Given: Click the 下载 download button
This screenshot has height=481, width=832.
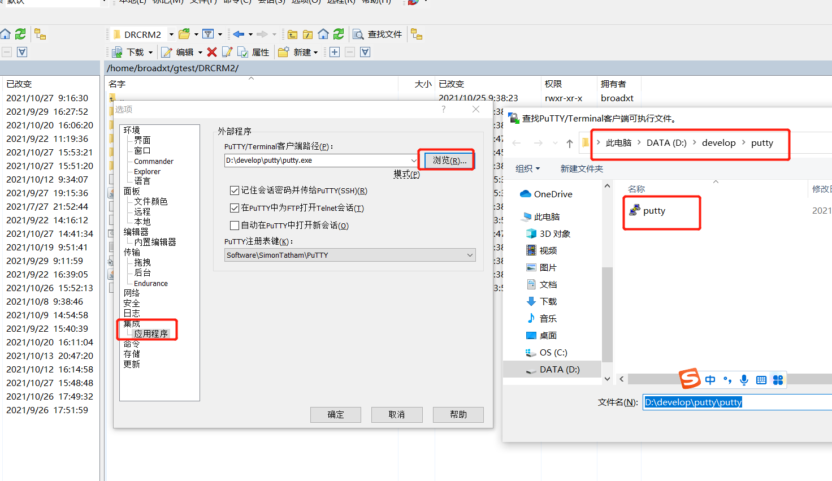Looking at the screenshot, I should [128, 52].
